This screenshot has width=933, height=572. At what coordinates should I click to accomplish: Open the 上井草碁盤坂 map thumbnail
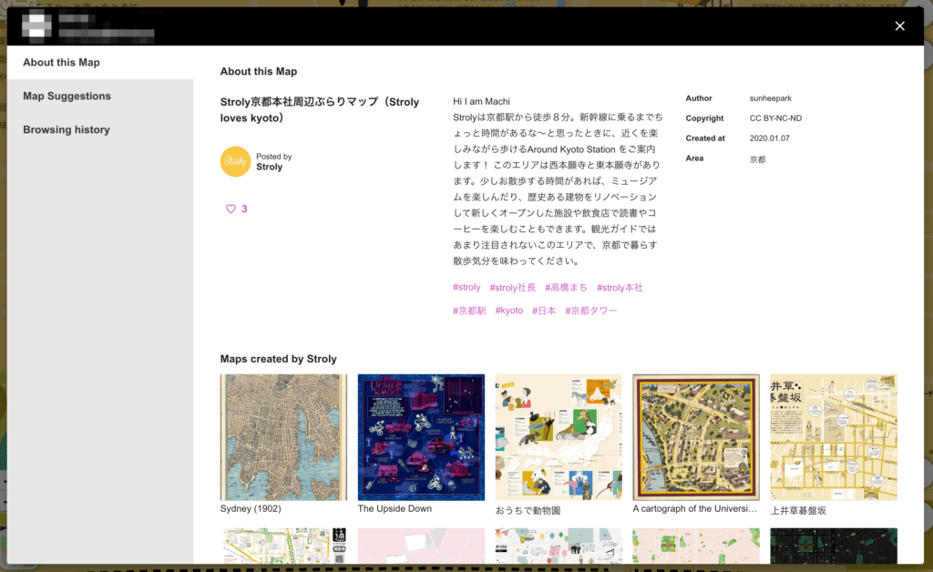(x=834, y=437)
